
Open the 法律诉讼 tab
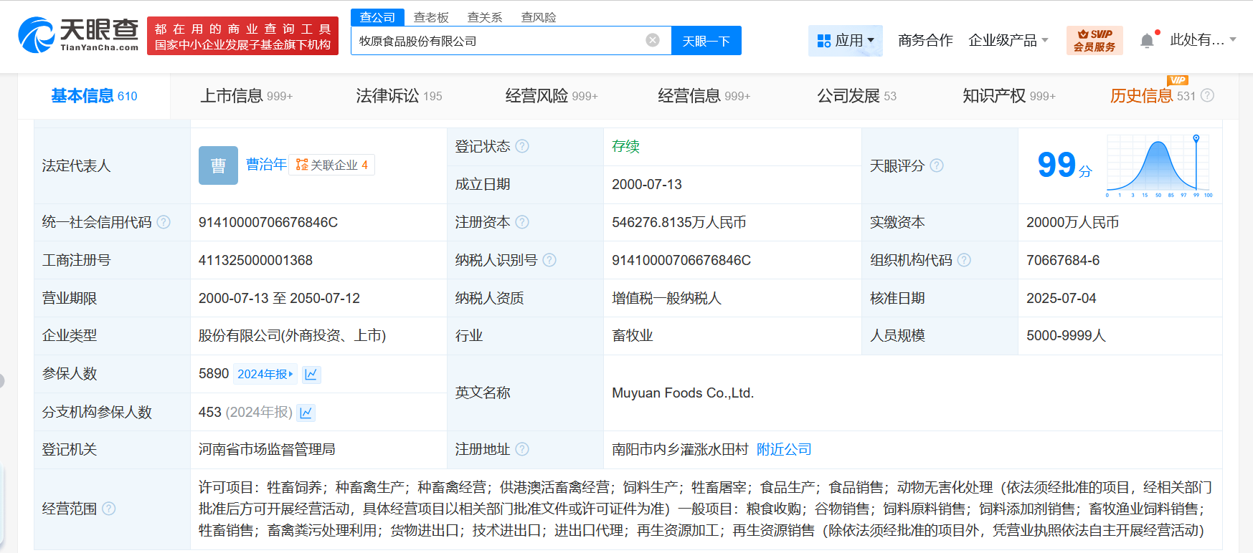coord(398,96)
